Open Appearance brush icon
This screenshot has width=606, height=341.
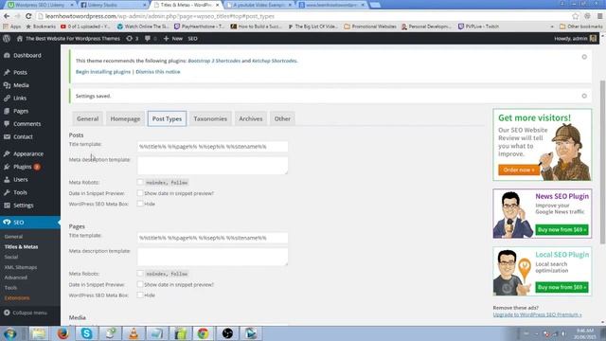(7, 153)
